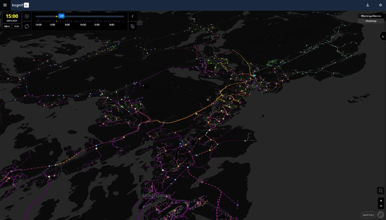Click the refresh/loop arrows icon
Screen dimensions: 386x220
coord(27,26)
